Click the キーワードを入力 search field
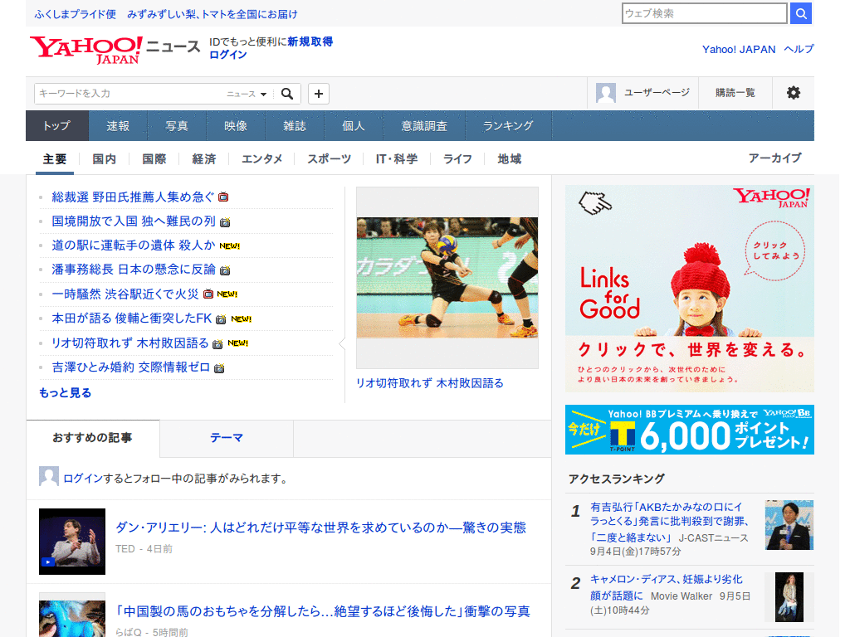Viewport: 850px width, 637px height. (x=130, y=94)
